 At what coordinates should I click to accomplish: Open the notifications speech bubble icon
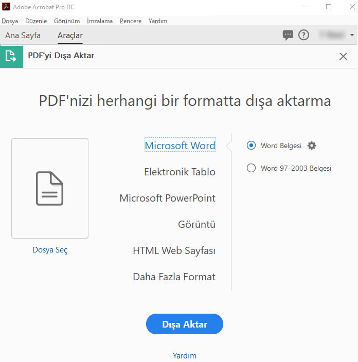(288, 35)
